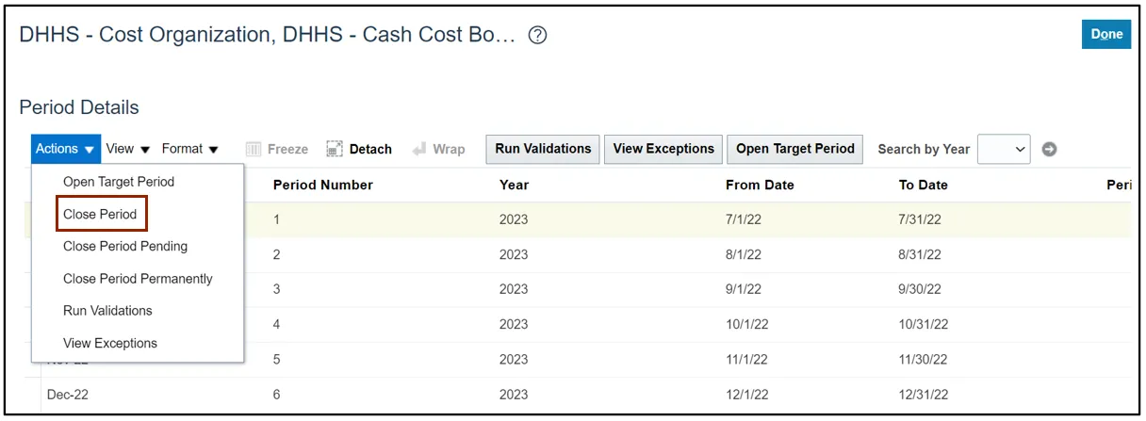This screenshot has width=1146, height=421.
Task: Select View Exceptions in dropdown list
Action: click(x=110, y=343)
